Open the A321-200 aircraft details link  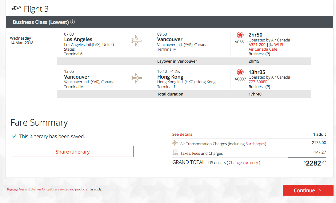point(257,45)
